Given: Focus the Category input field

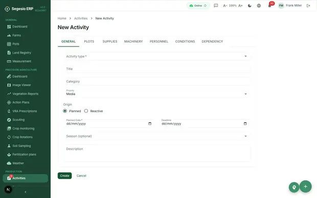Looking at the screenshot, I should (x=157, y=81).
